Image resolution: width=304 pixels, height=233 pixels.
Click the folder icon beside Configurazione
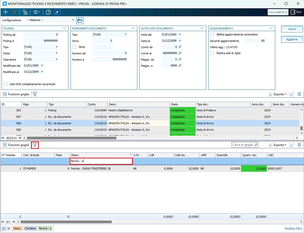pyautogui.click(x=80, y=21)
